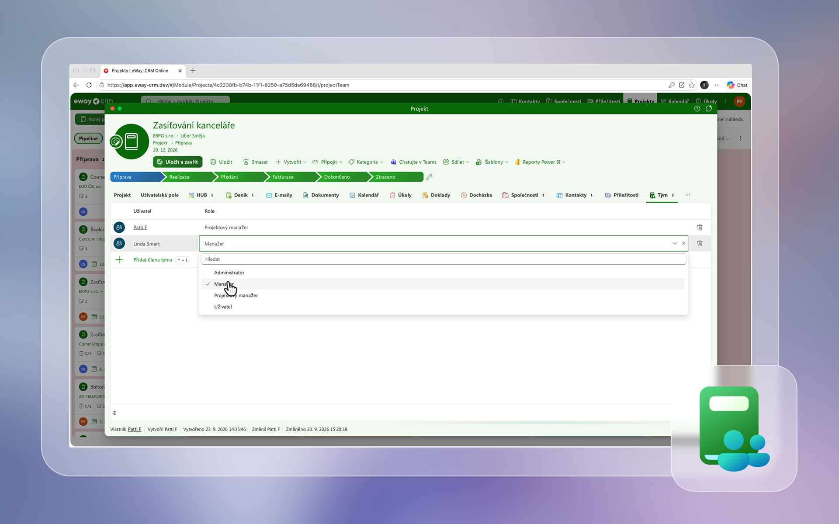
Task: Show more tabs with the ellipsis
Action: [x=688, y=195]
